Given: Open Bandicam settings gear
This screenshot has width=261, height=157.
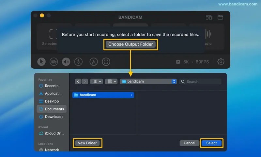Looking at the screenshot, I should (221, 62).
